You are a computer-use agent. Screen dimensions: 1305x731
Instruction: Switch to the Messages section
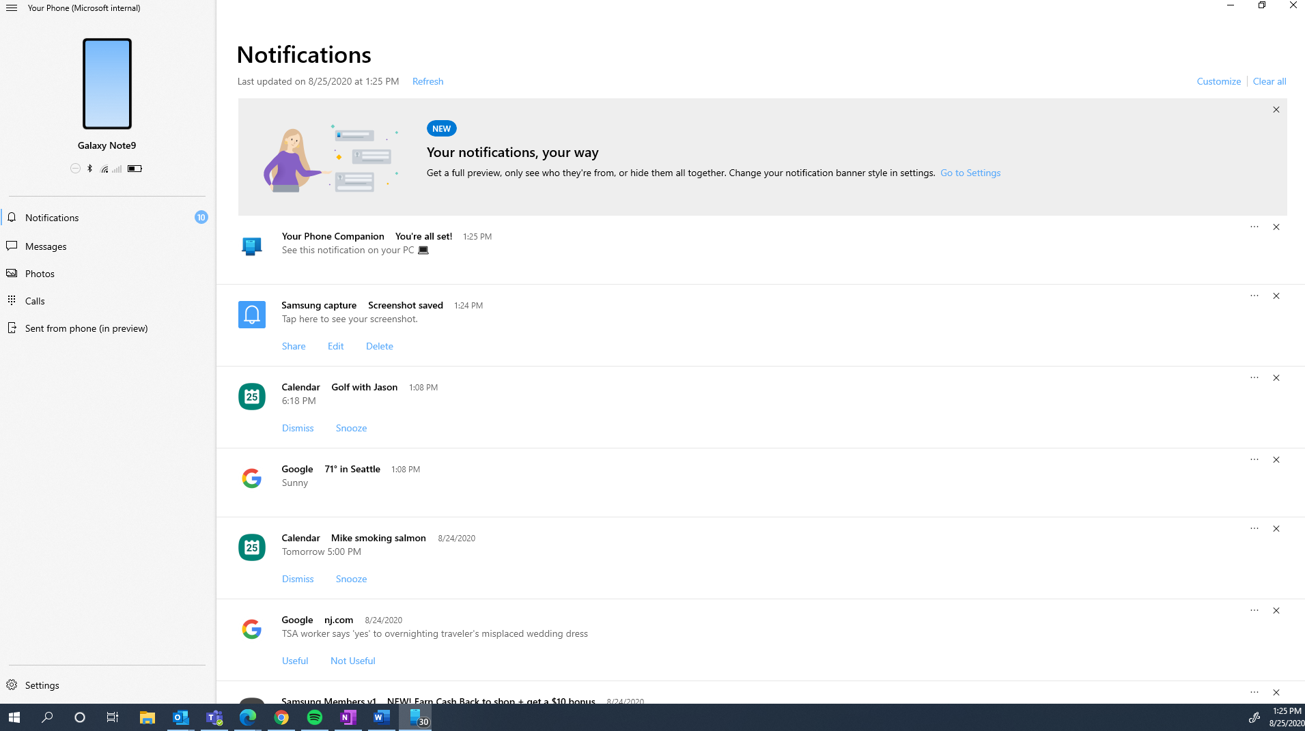click(x=46, y=246)
